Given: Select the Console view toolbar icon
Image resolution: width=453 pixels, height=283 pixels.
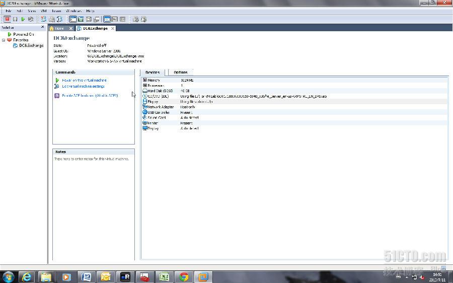Looking at the screenshot, I should pos(115,19).
